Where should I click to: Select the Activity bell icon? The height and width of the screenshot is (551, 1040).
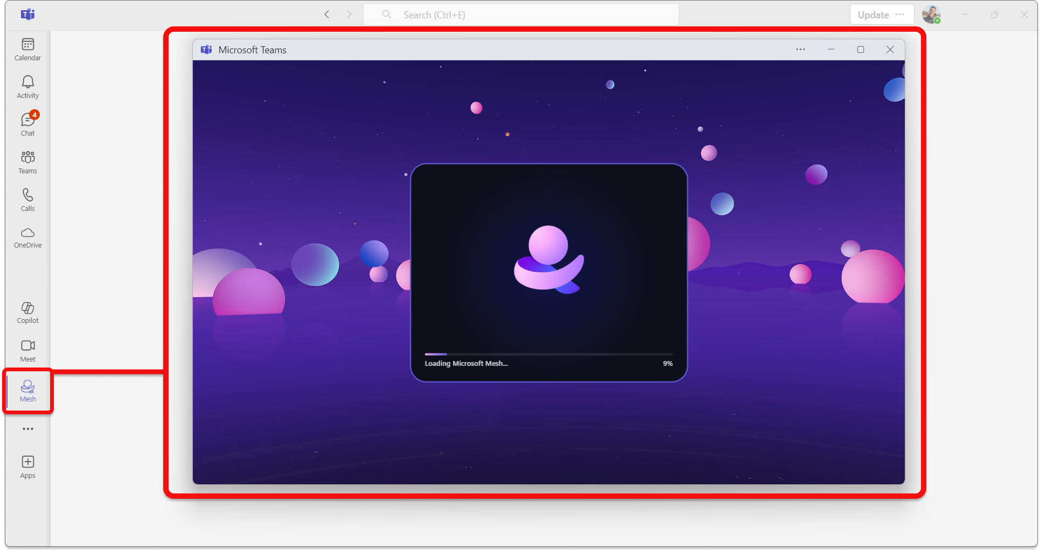[x=27, y=86]
